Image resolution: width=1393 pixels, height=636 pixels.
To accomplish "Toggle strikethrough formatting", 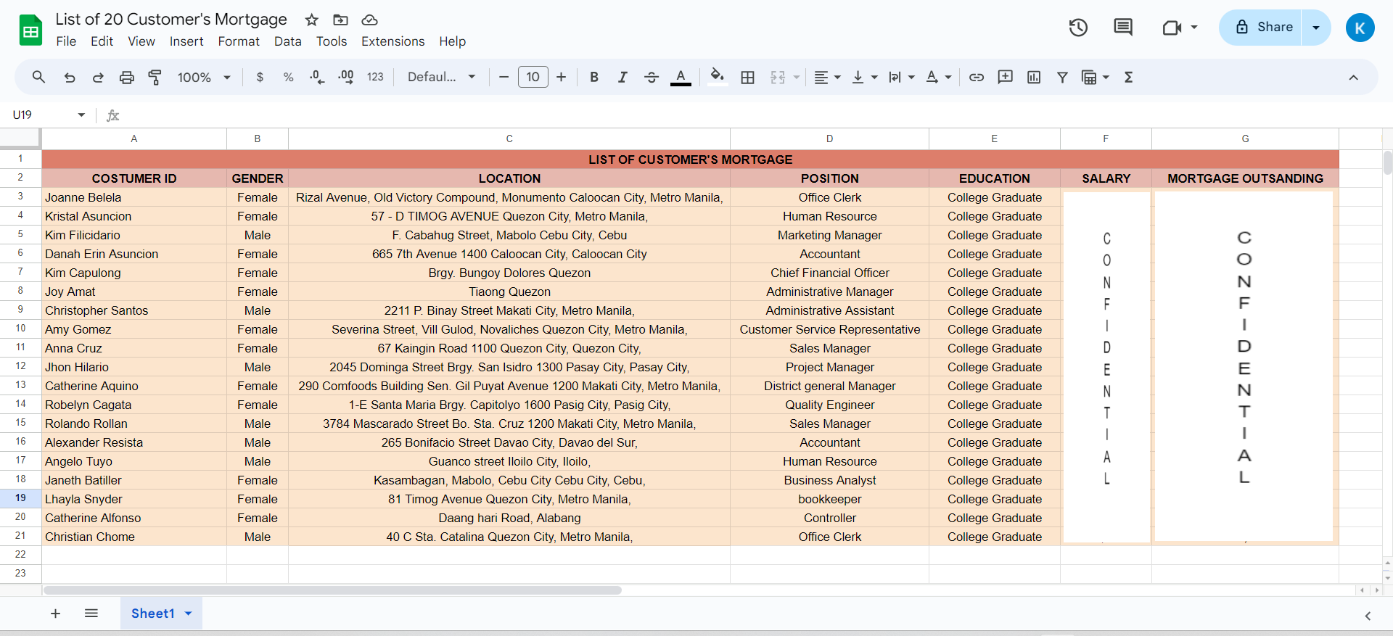I will 652,77.
